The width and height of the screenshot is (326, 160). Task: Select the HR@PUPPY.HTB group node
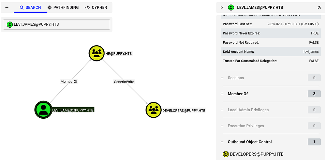pos(96,53)
